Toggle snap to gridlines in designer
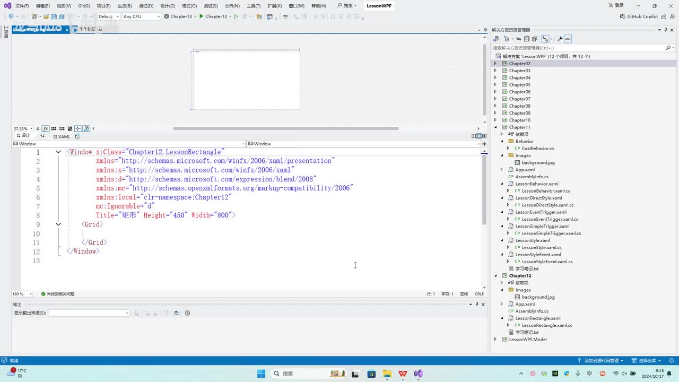This screenshot has height=382, width=679. click(62, 128)
